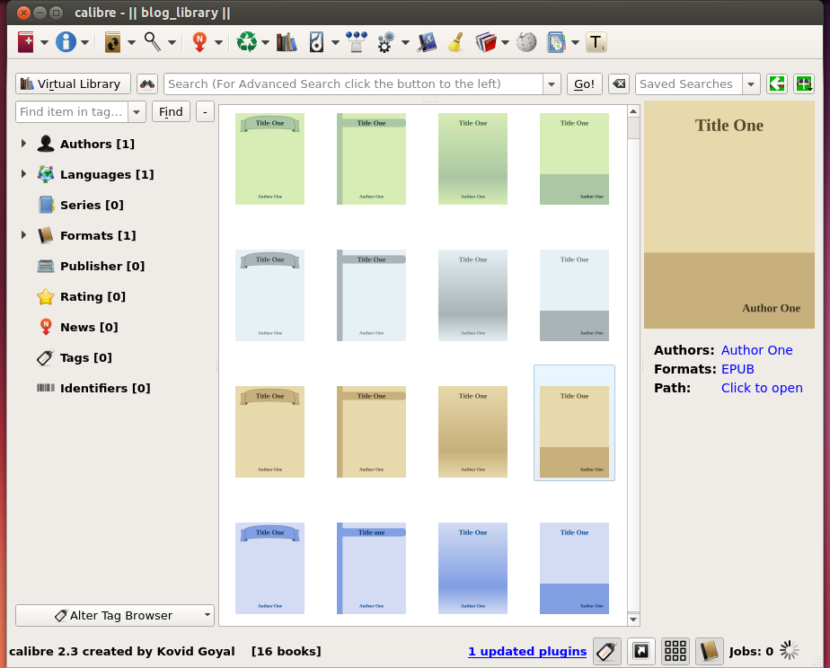This screenshot has height=668, width=830.
Task: Open the search history dropdown arrow
Action: [x=552, y=84]
